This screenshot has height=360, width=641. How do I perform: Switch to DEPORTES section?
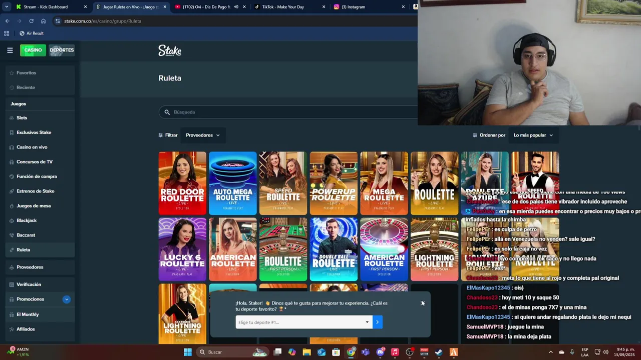coord(62,50)
